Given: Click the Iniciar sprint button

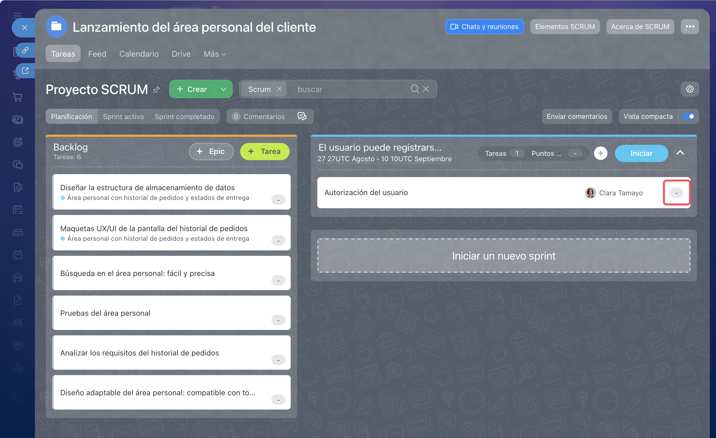Looking at the screenshot, I should [x=641, y=153].
